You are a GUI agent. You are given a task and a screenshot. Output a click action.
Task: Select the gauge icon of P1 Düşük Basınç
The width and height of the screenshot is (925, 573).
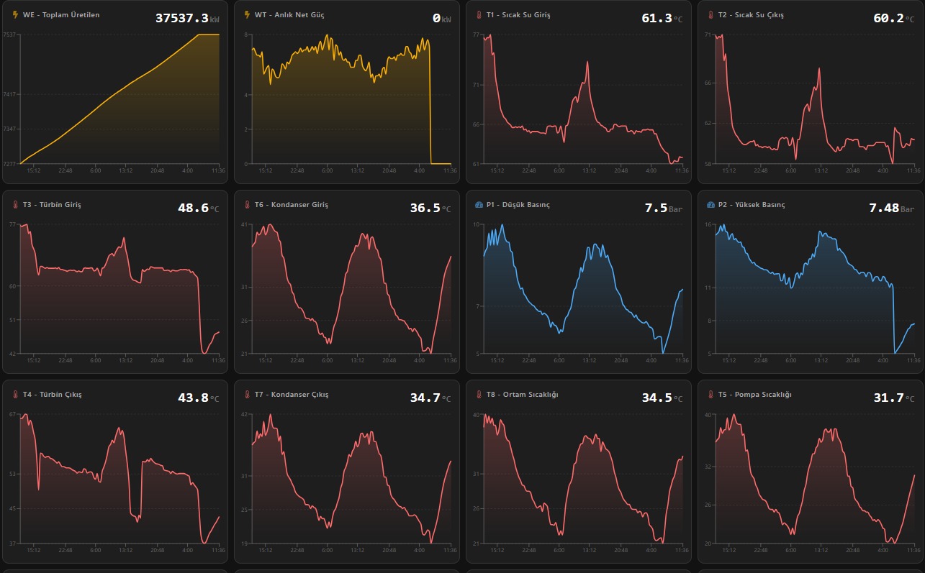[479, 205]
